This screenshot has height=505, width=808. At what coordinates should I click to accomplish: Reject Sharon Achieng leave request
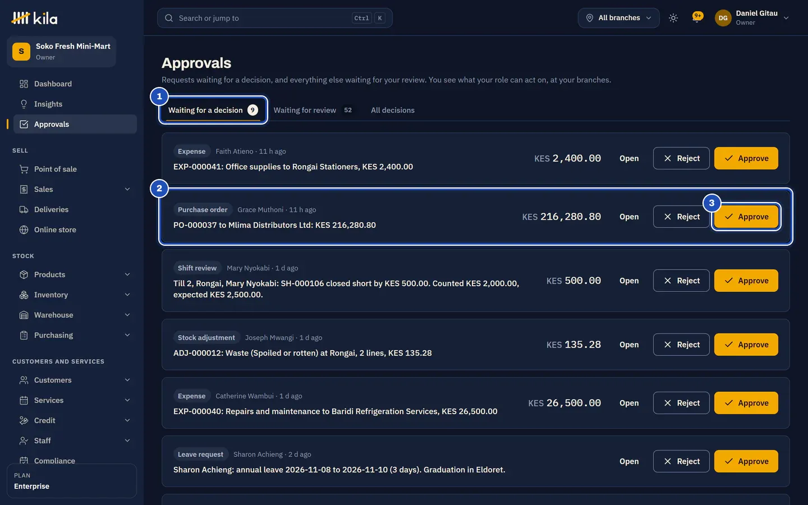[x=681, y=461]
